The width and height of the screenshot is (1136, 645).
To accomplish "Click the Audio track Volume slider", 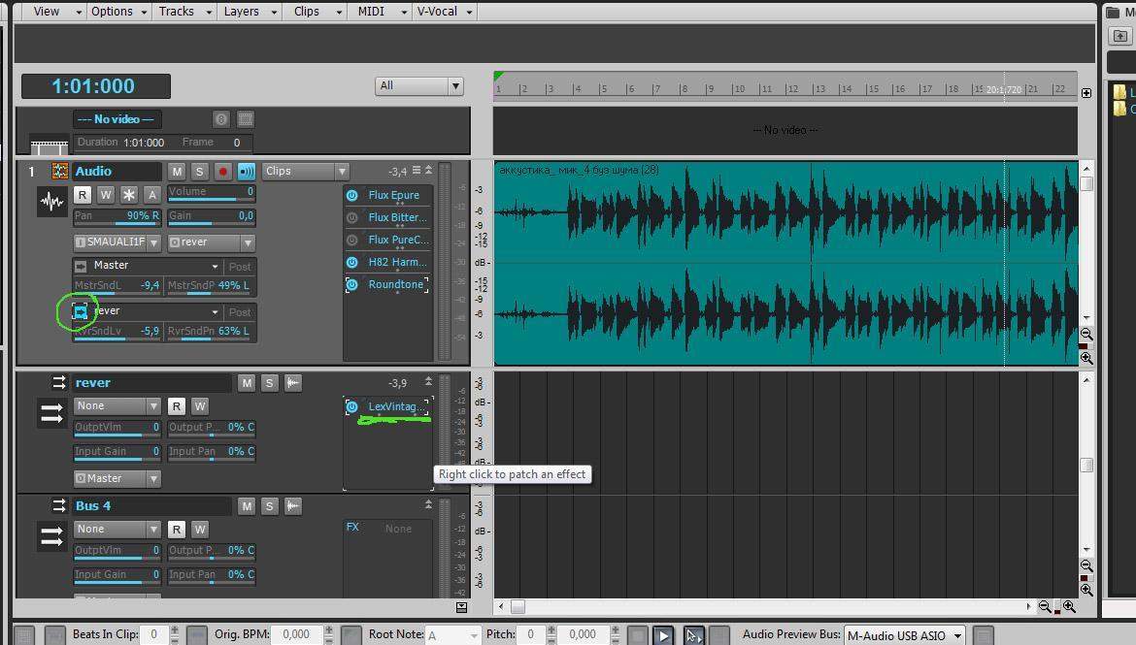I will point(212,193).
